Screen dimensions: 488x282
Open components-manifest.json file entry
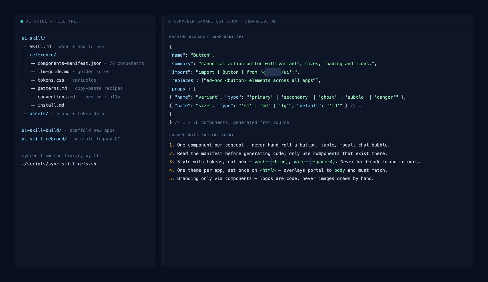click(x=70, y=63)
